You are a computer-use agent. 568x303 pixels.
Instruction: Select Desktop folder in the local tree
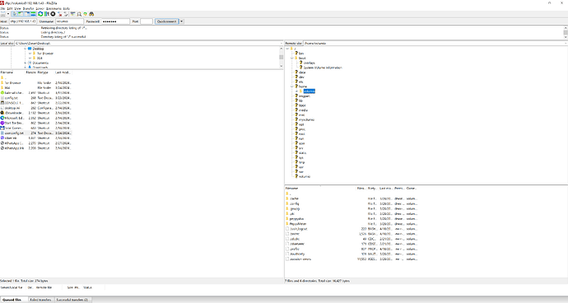click(38, 49)
